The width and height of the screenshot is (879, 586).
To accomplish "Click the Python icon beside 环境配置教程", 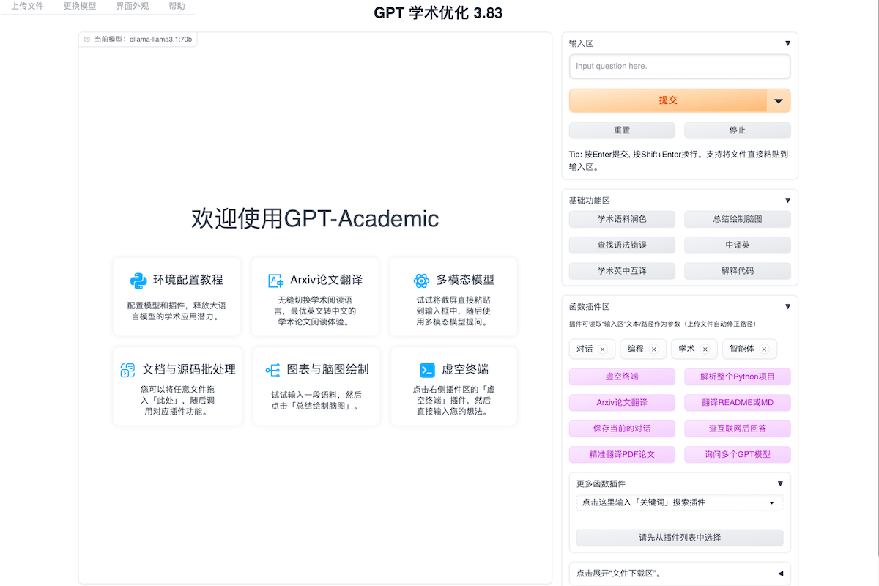I will pyautogui.click(x=138, y=280).
